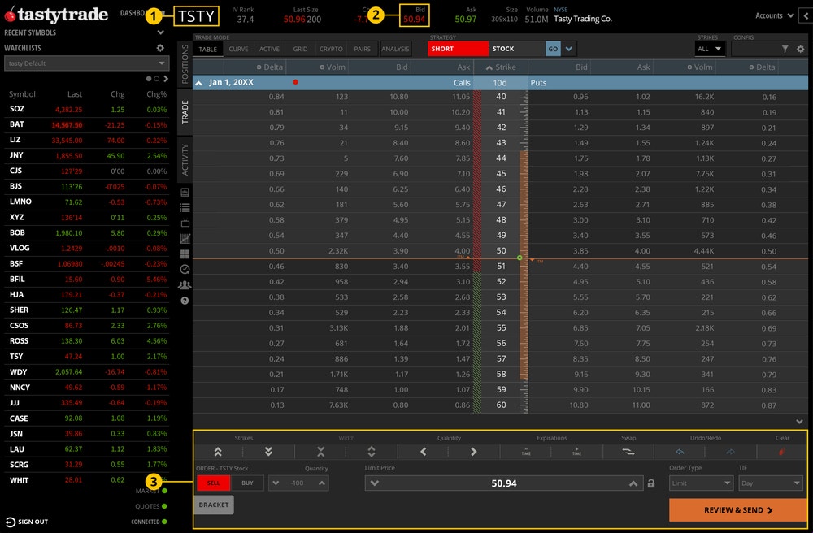Click the filter funnel icon in config

coord(785,49)
